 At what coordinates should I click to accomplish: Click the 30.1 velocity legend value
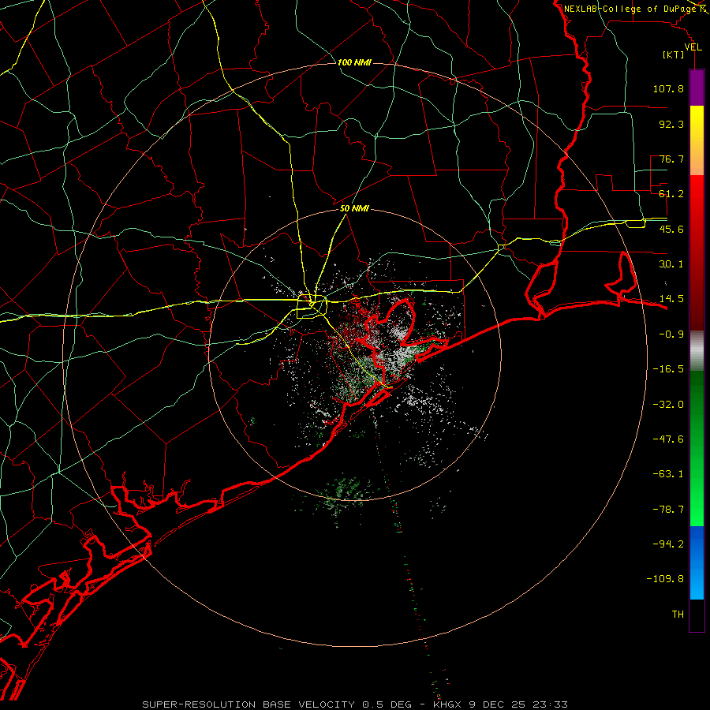click(671, 264)
